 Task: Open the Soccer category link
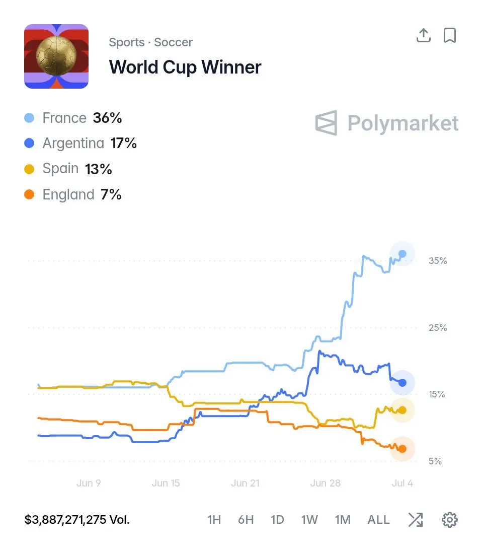(174, 42)
